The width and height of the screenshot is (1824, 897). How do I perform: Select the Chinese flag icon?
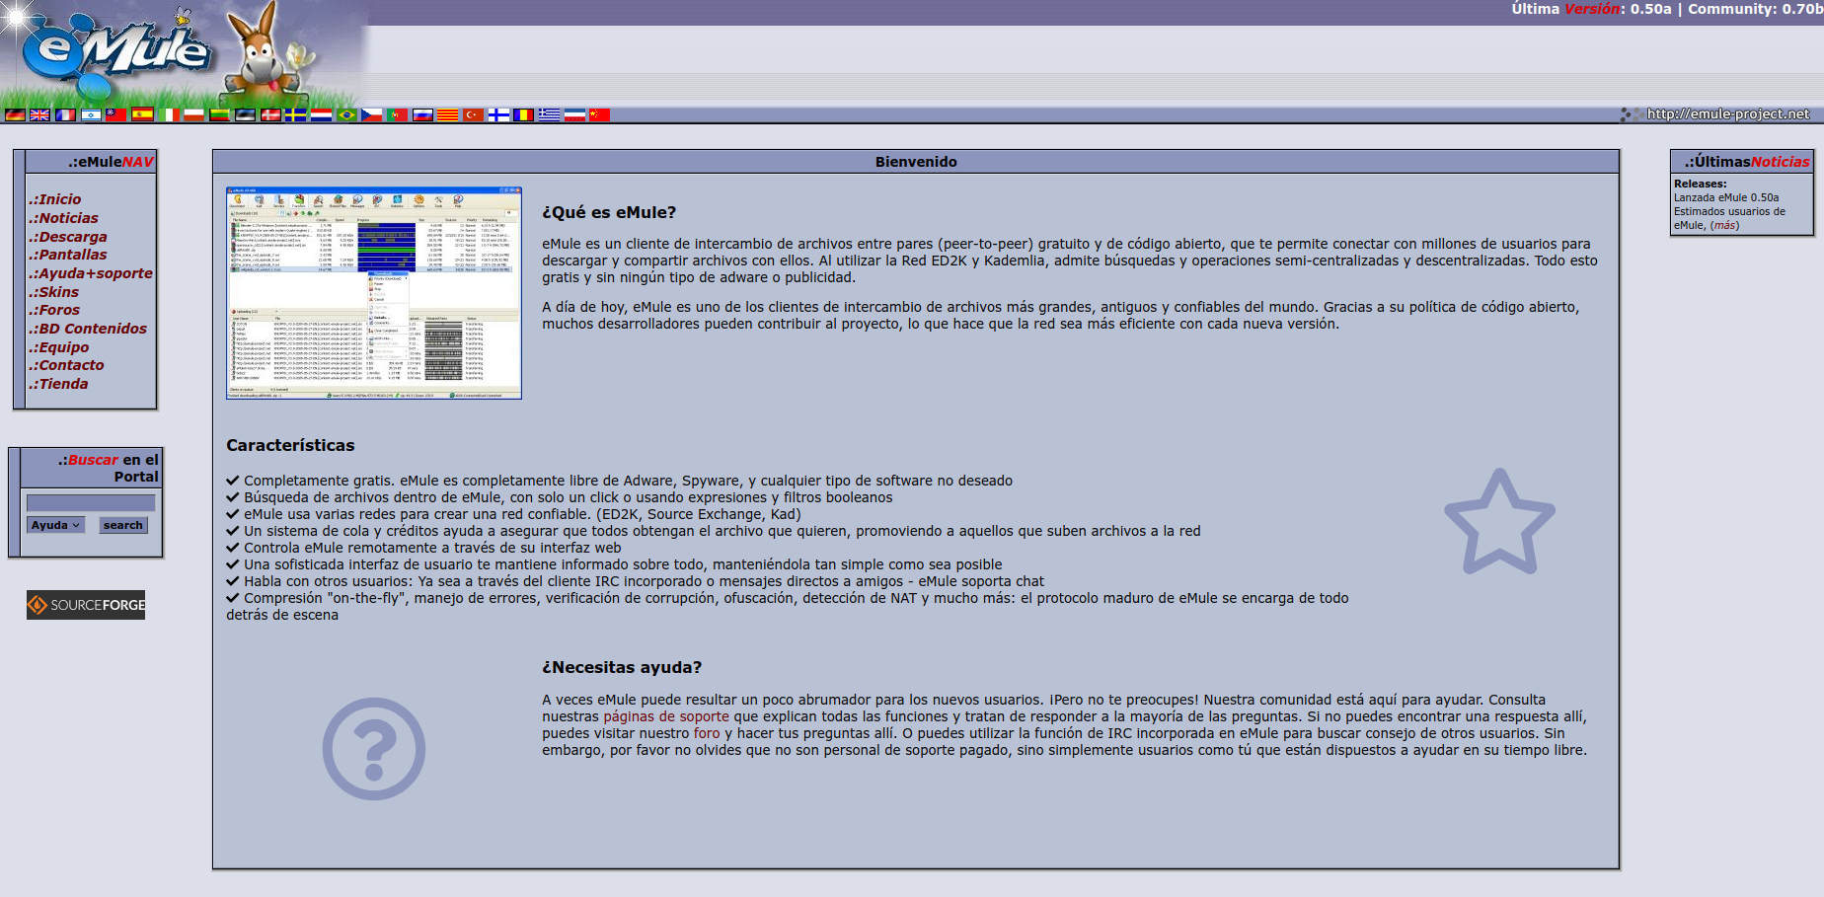coord(599,115)
